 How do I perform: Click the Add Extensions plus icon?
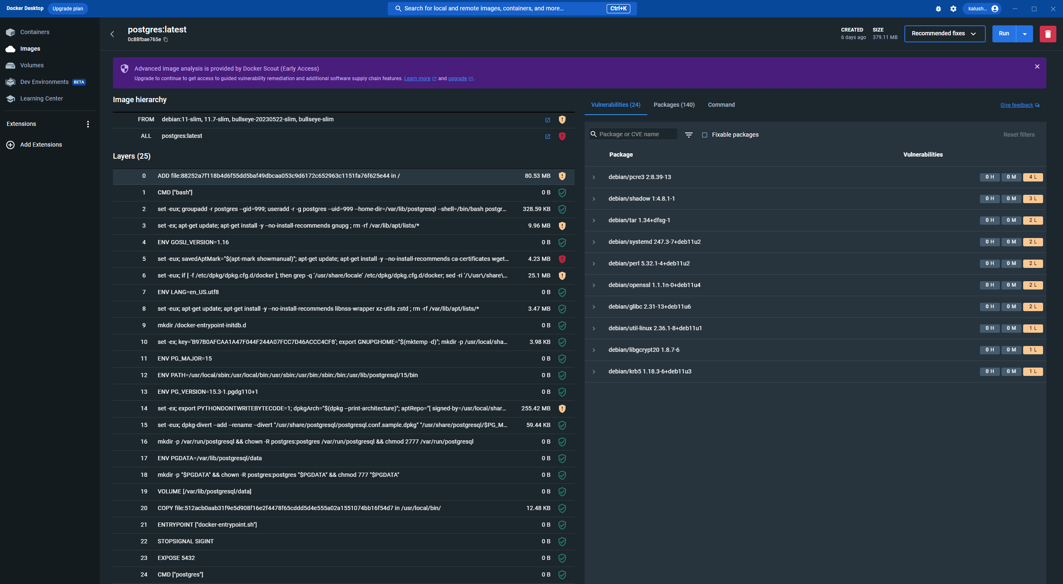coord(11,145)
